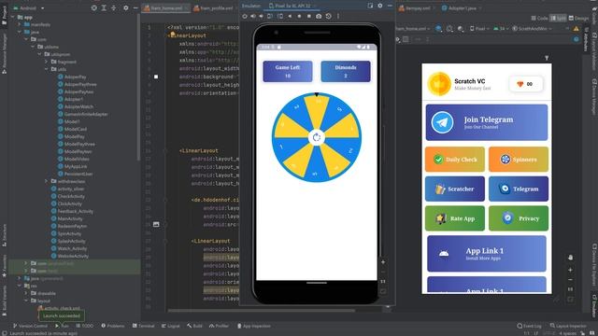
Task: Toggle Layout Validation side button
Action: coord(594,51)
